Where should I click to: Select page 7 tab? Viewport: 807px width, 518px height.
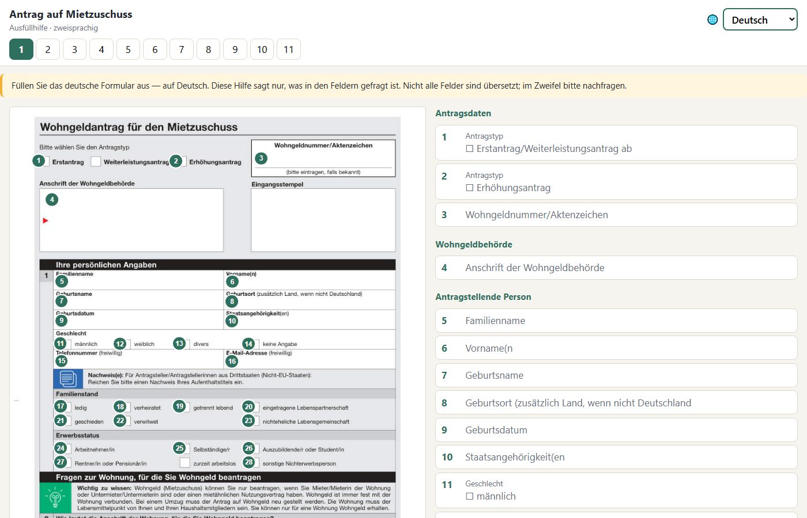(182, 49)
